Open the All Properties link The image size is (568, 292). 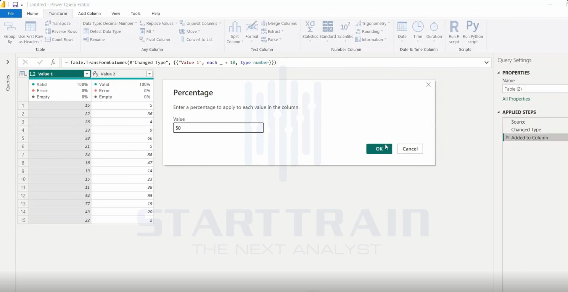click(x=516, y=99)
